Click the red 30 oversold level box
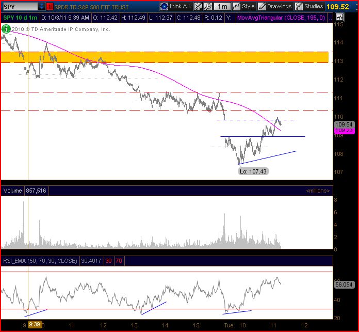 [x=108, y=261]
